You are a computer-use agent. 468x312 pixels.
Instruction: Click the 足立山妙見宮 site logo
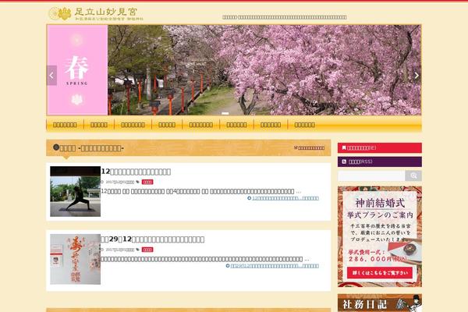tap(95, 14)
